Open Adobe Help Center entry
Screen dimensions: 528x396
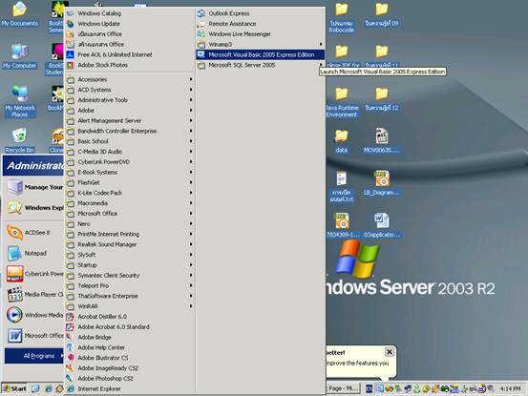(130, 347)
